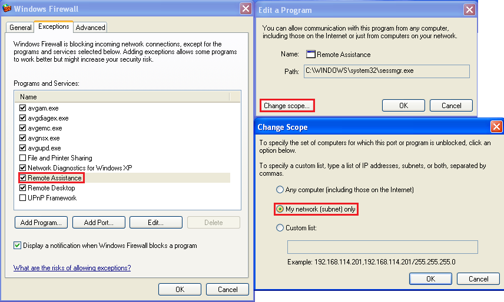Screen dimensions: 504x302
Task: Toggle the avgupd.exe checkbox
Action: tap(22, 148)
